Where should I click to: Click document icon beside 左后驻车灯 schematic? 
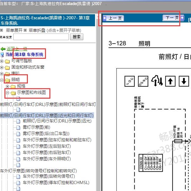click(18, 147)
